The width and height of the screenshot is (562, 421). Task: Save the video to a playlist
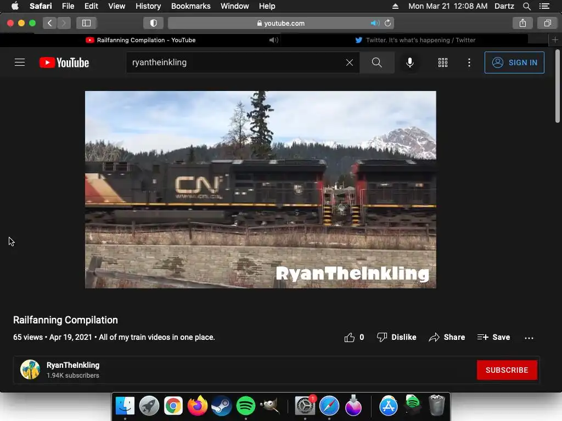493,337
